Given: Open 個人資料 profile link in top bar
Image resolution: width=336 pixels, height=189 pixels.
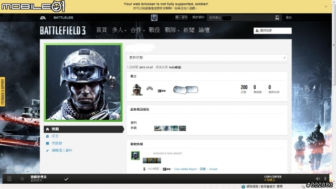Looking at the screenshot, I should [x=181, y=17].
